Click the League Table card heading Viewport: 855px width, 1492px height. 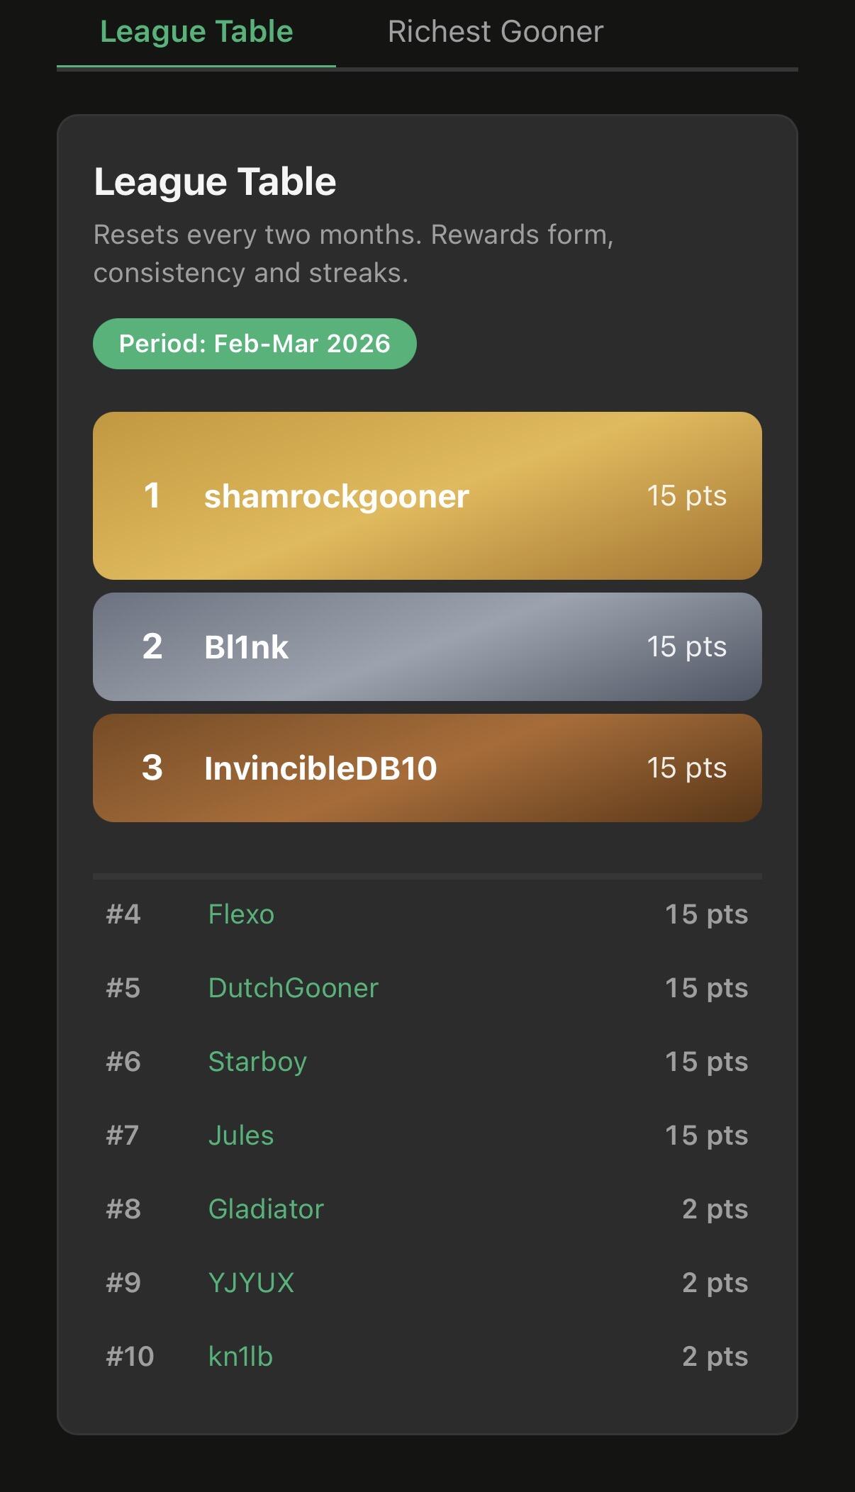[215, 181]
